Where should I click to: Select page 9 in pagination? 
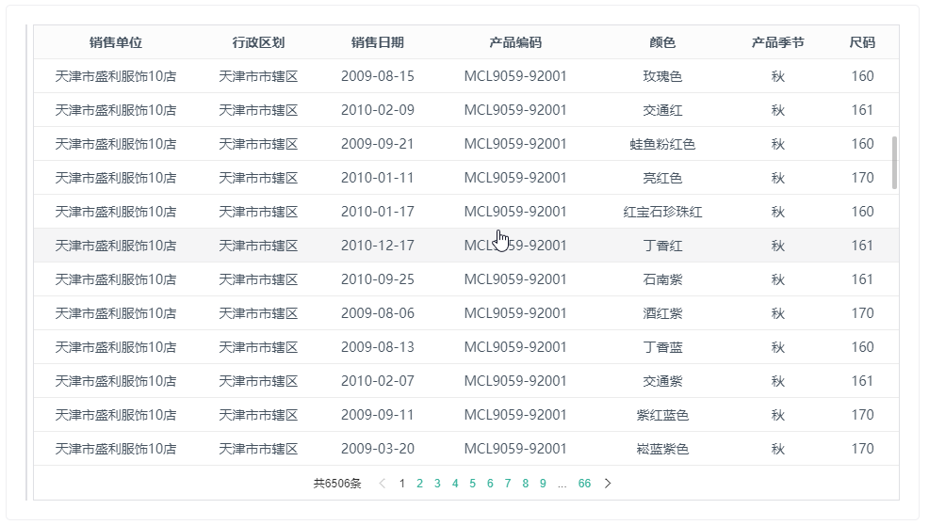click(x=543, y=484)
